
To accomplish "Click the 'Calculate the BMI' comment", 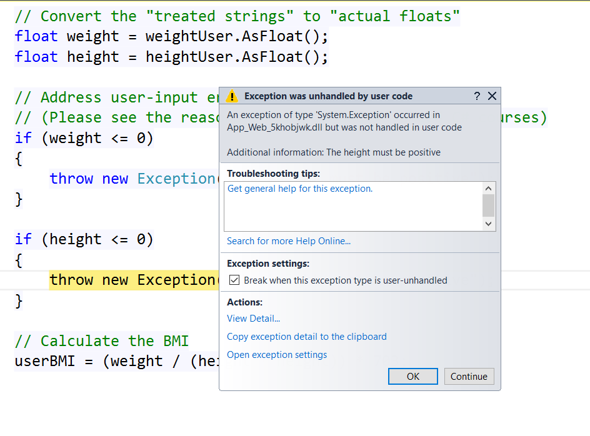I will click(x=101, y=341).
